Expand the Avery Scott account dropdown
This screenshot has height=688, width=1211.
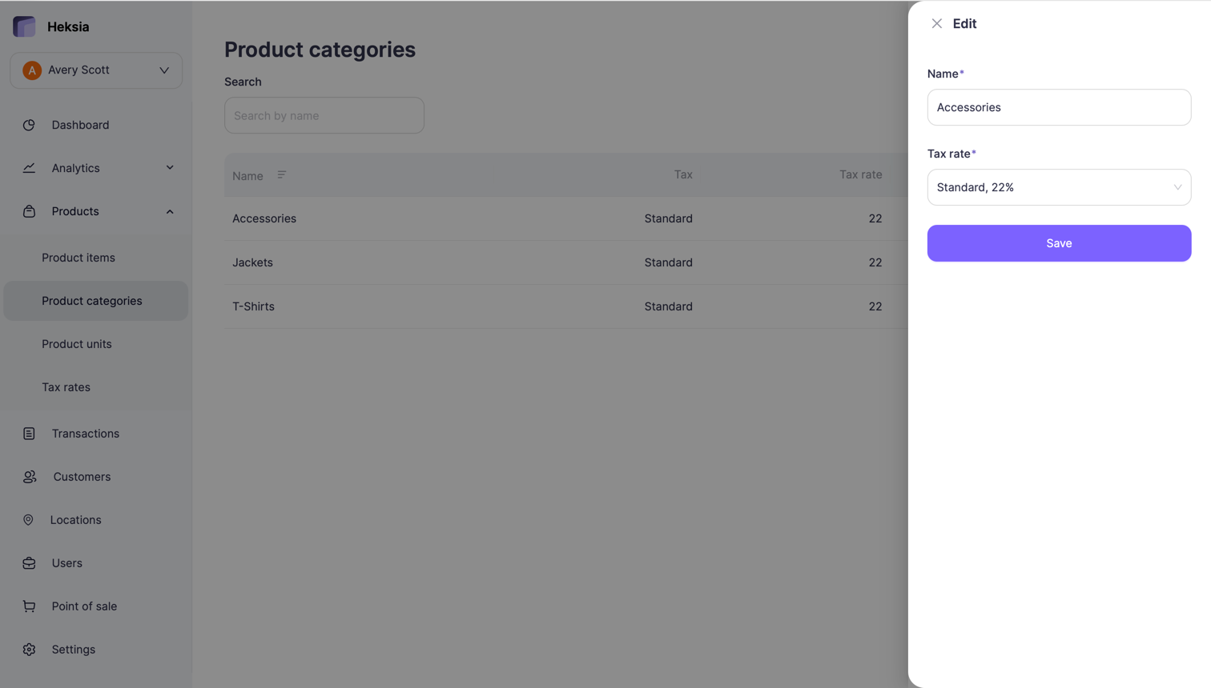point(164,70)
